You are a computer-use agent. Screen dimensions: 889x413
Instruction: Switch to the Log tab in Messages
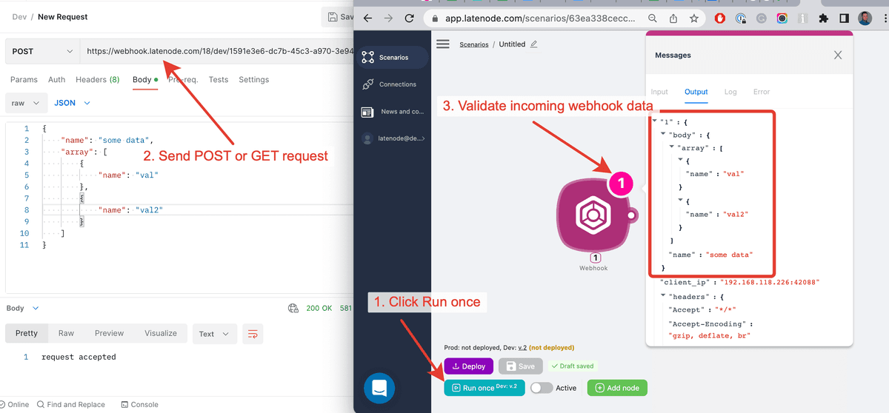point(730,92)
